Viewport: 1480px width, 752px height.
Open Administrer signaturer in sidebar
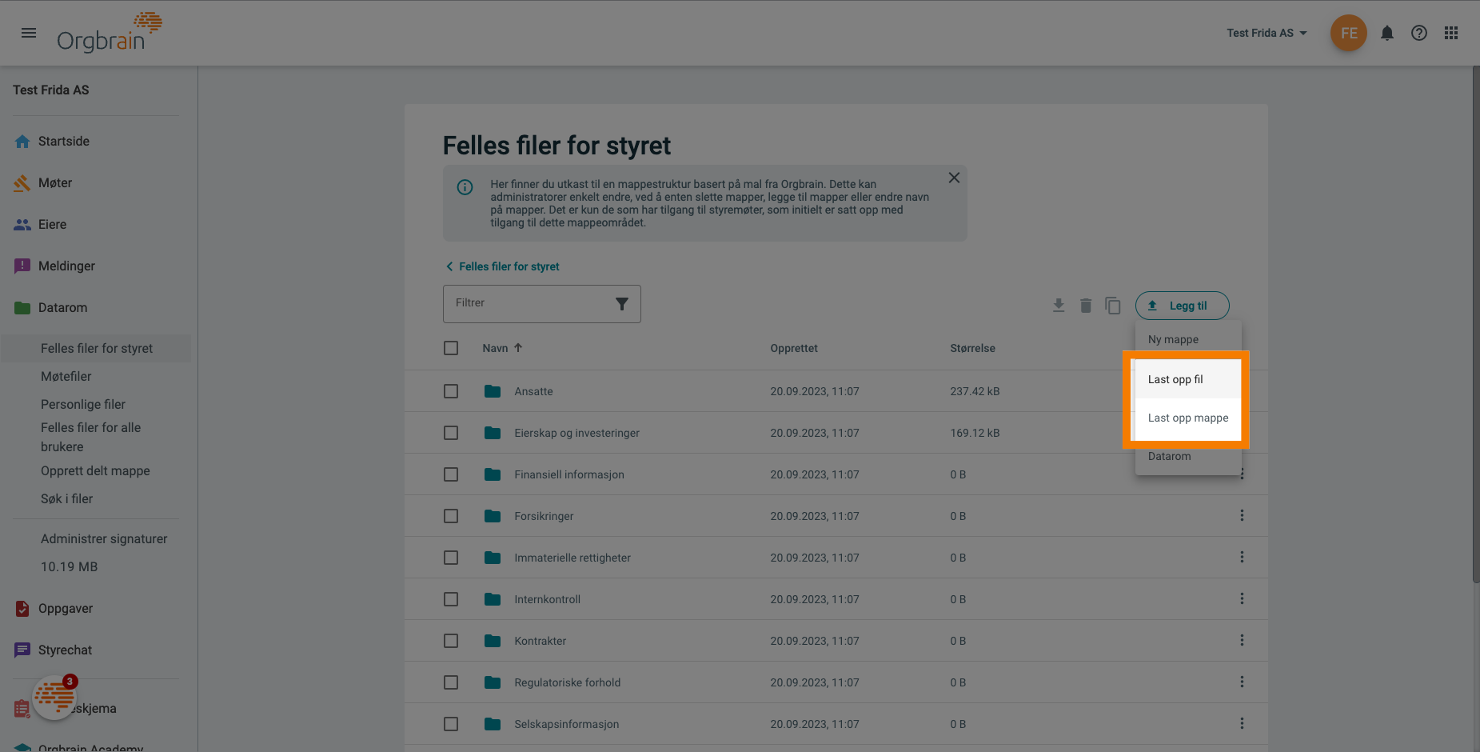tap(104, 539)
